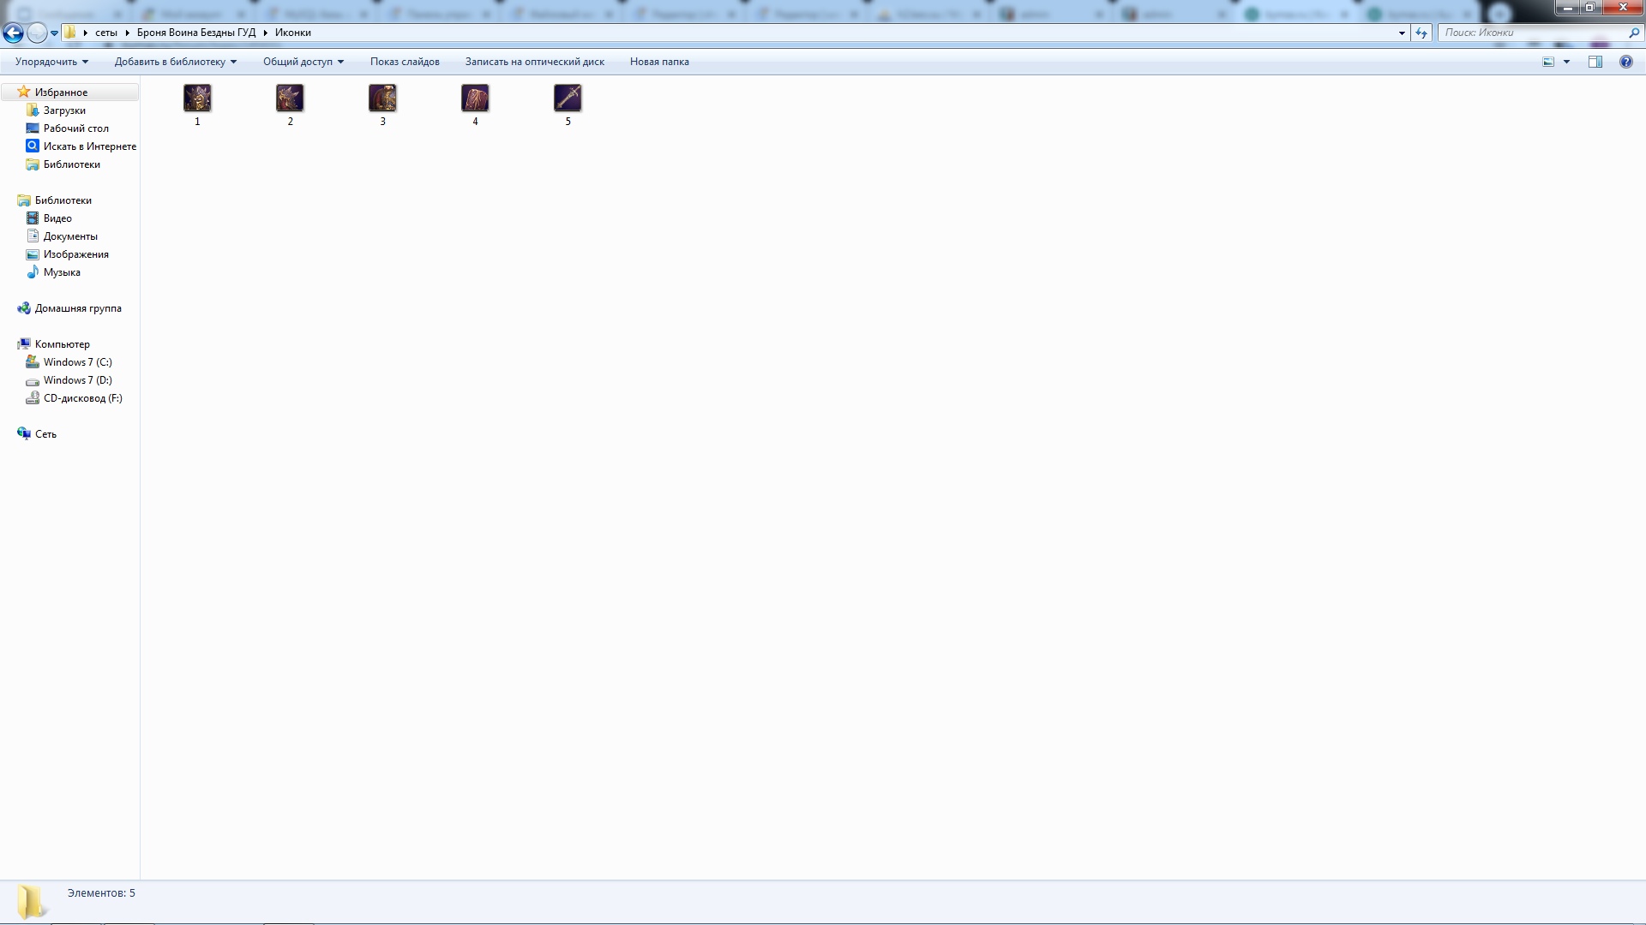Open the view options dropdown arrow
Screen dimensions: 1646x925
(x=1566, y=62)
